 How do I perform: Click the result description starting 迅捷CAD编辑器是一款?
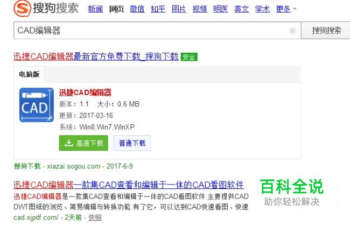131,201
